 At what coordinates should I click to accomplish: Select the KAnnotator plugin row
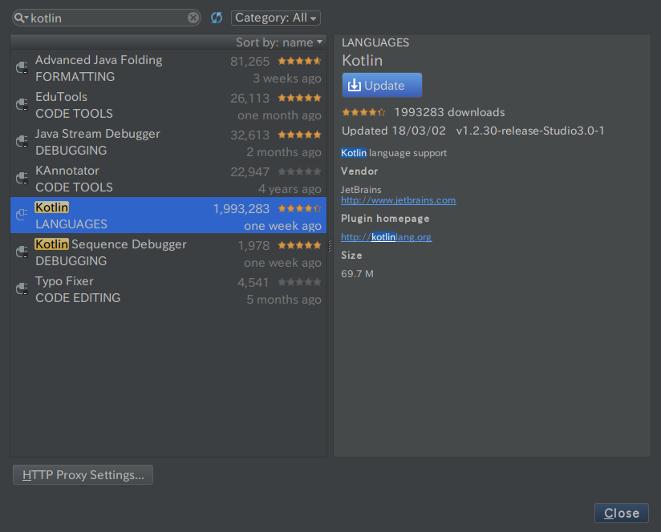pyautogui.click(x=168, y=179)
